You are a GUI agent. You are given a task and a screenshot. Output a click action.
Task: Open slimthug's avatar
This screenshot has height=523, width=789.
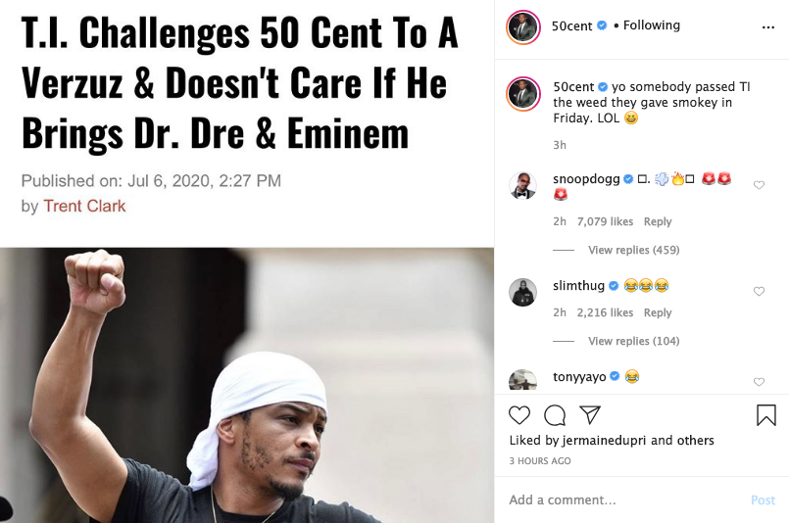tap(523, 292)
